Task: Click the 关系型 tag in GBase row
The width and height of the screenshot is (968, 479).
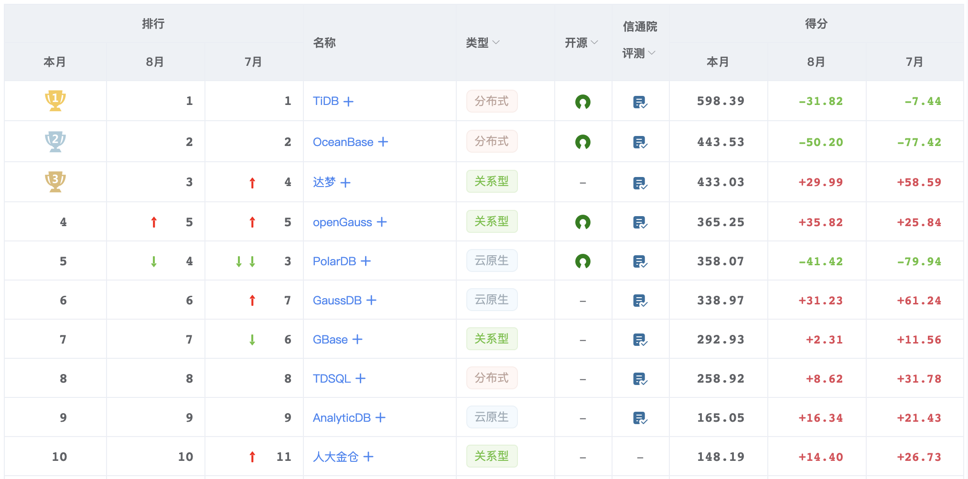Action: tap(492, 339)
